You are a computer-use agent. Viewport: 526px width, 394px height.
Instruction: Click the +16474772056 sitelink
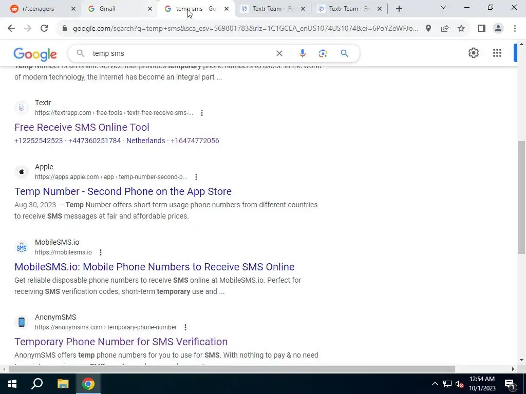(x=195, y=141)
